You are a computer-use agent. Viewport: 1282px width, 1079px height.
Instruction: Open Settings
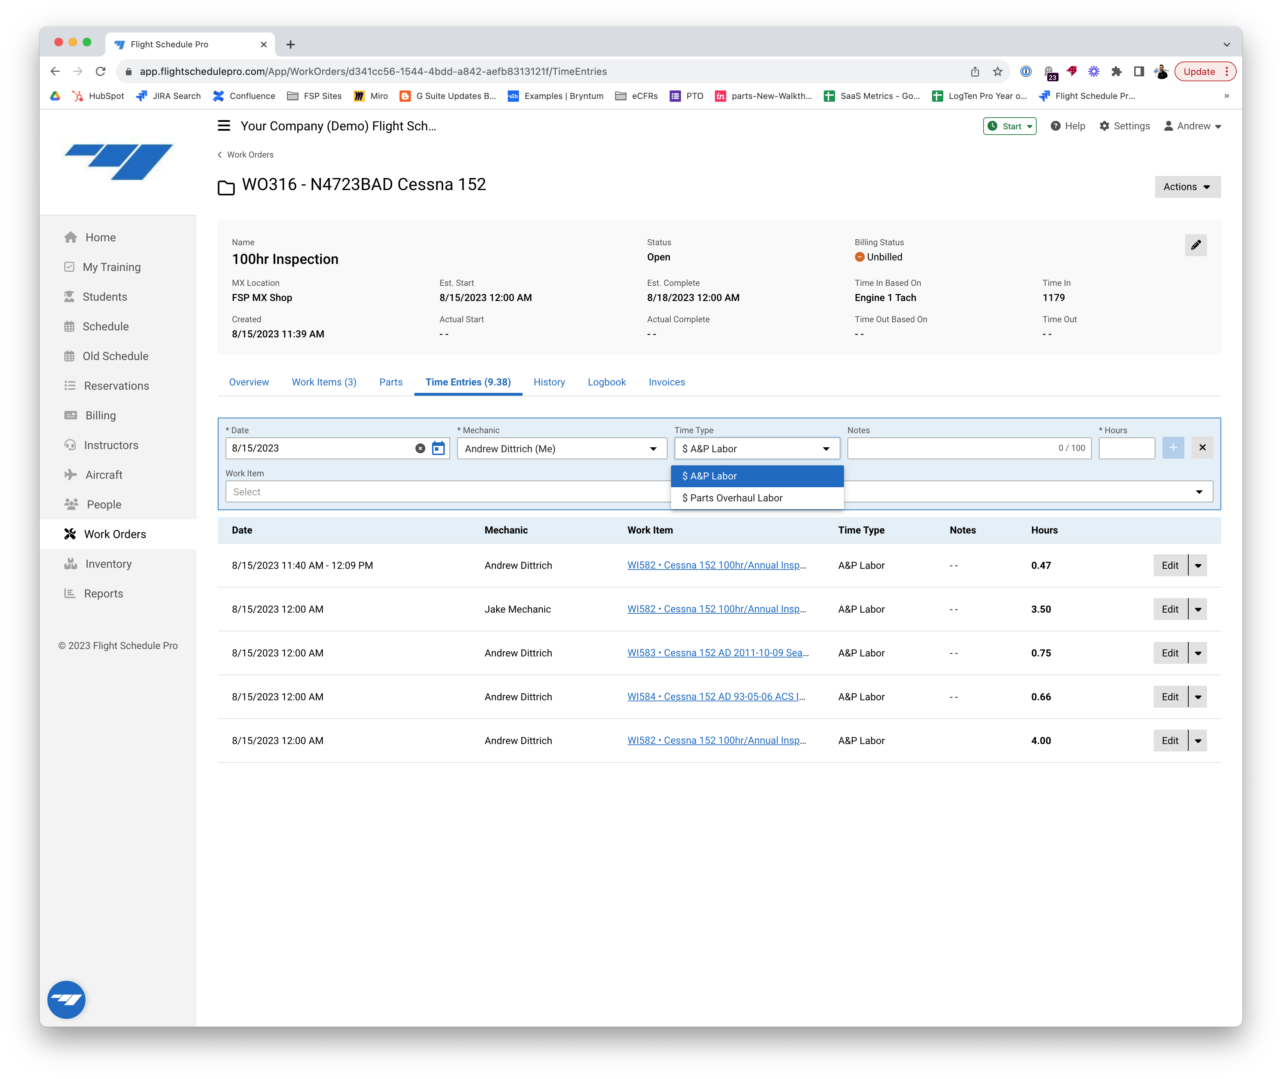pos(1125,125)
